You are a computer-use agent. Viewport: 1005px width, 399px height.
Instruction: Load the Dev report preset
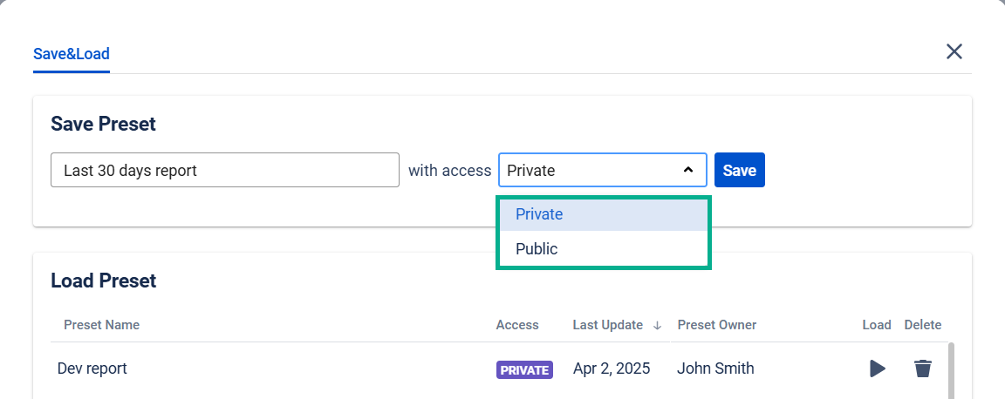[x=877, y=369]
